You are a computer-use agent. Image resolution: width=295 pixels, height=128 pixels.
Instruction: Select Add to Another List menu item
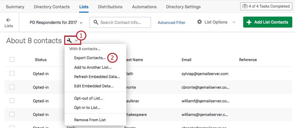click(x=93, y=67)
